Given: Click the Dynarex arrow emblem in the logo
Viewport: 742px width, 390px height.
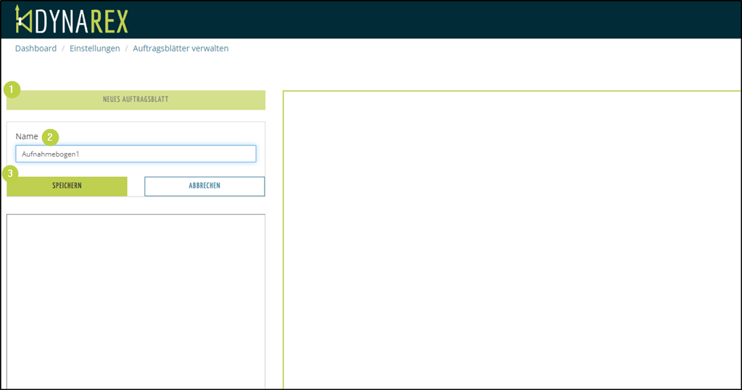Looking at the screenshot, I should coord(24,22).
